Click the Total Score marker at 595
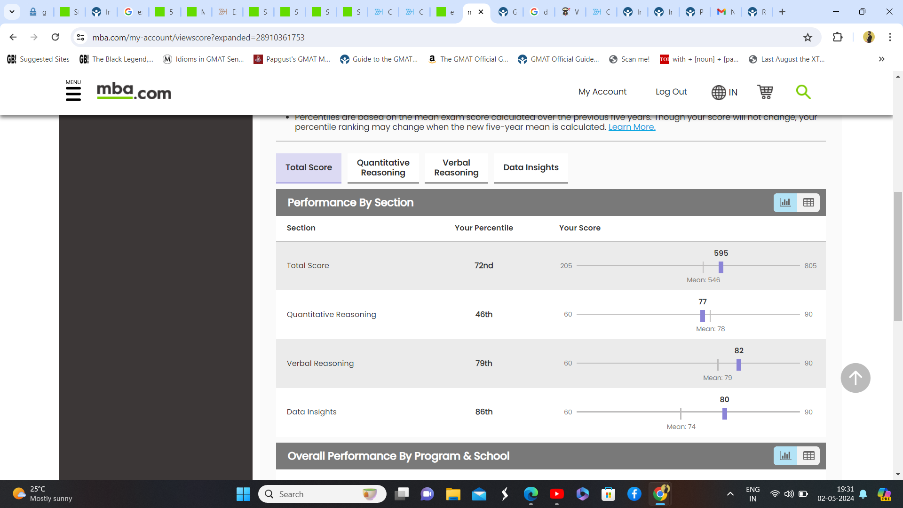Screen dimensions: 903x508 coord(721,267)
